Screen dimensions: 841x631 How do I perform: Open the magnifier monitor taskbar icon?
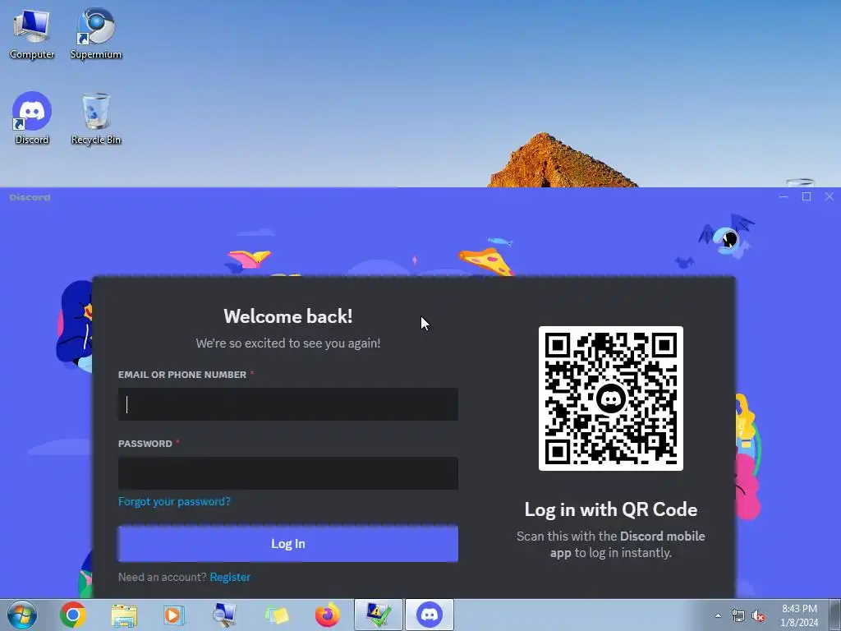click(224, 615)
